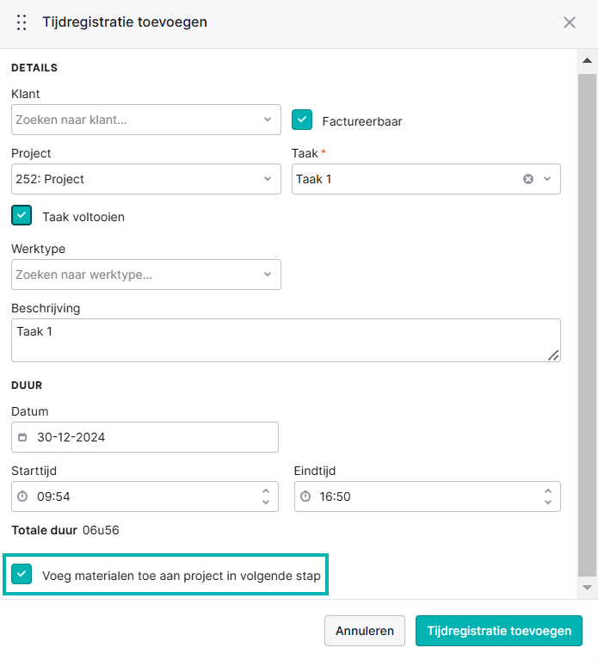Increase Starttijd with the up arrow
The image size is (598, 660).
(266, 491)
